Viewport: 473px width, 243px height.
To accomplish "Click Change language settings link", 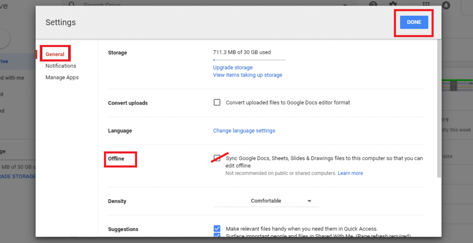I will click(244, 131).
